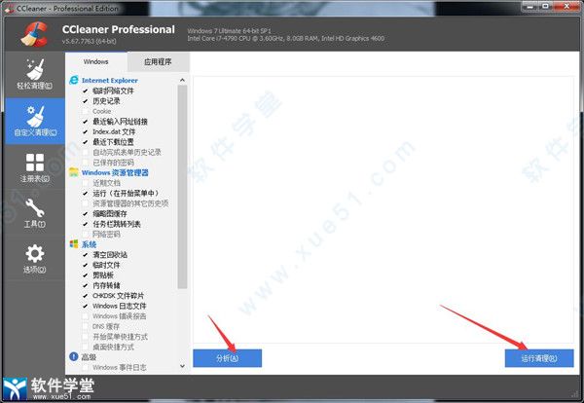Toggle 内存转储 checkbox
Image resolution: width=584 pixels, height=403 pixels.
coord(86,285)
